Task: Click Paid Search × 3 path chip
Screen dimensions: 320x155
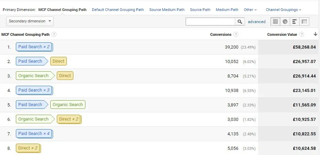Action: tap(34, 90)
